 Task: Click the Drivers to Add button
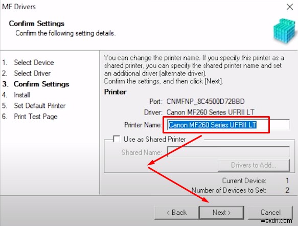254,165
